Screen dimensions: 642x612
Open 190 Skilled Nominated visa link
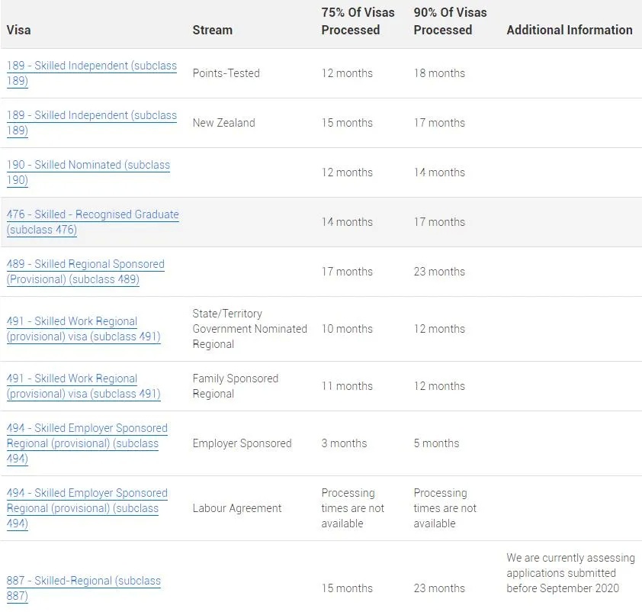[88, 172]
